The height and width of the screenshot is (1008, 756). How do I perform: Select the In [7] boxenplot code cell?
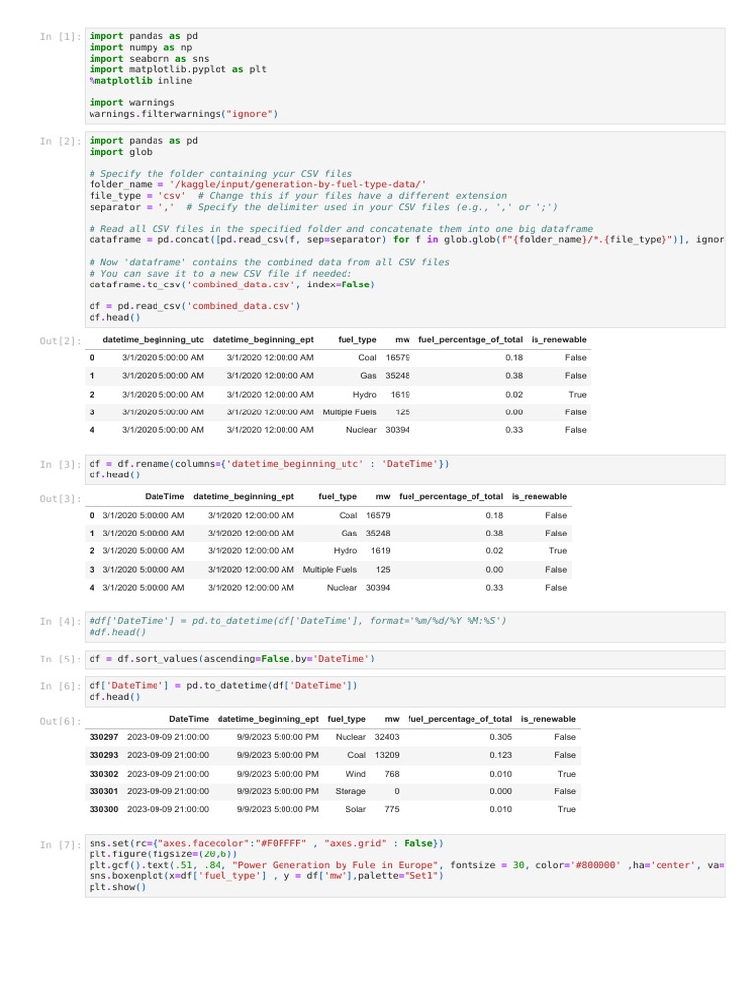[405, 865]
